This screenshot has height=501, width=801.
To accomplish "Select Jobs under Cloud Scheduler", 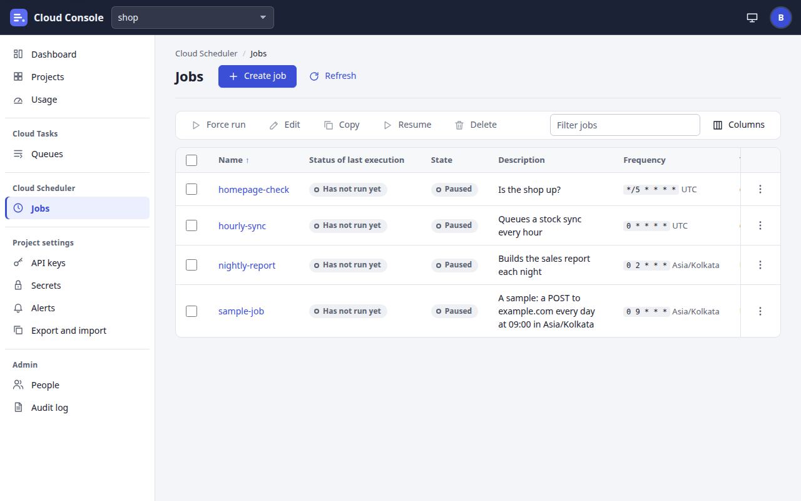I will (77, 209).
